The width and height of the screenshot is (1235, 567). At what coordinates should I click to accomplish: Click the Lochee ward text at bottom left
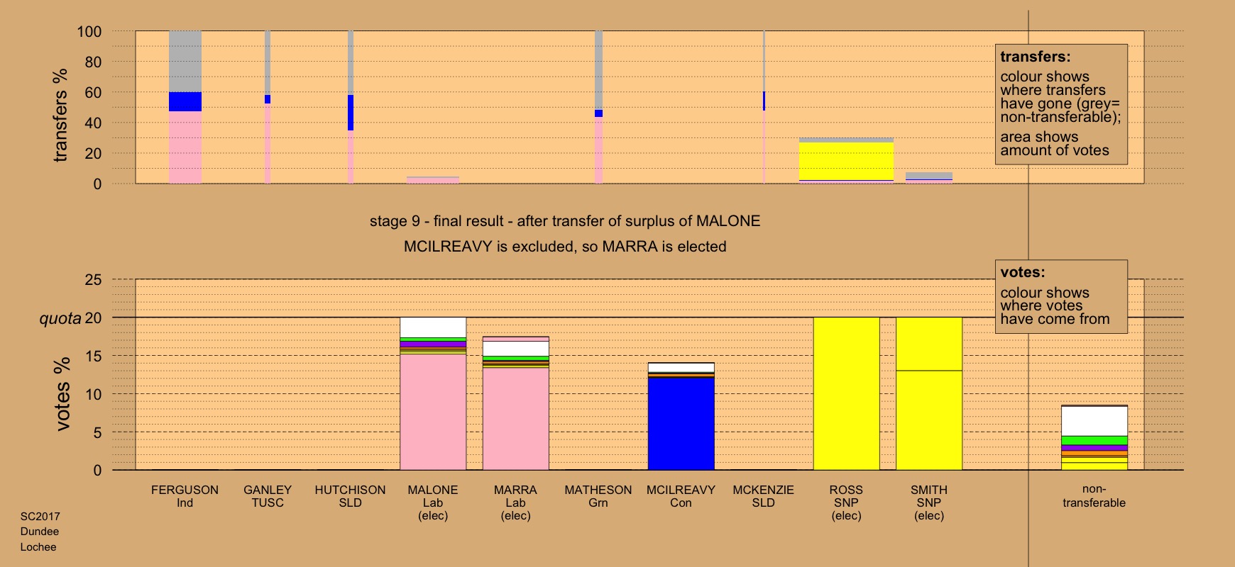pyautogui.click(x=38, y=547)
